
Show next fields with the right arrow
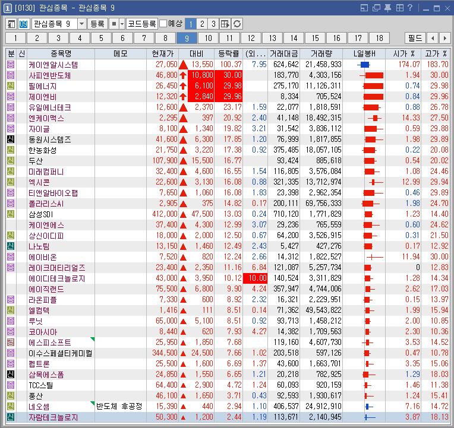coord(444,38)
